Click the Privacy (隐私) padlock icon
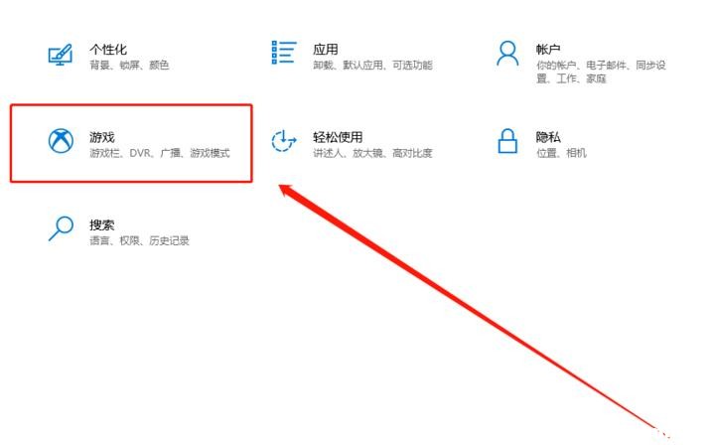The height and width of the screenshot is (445, 713). [507, 141]
